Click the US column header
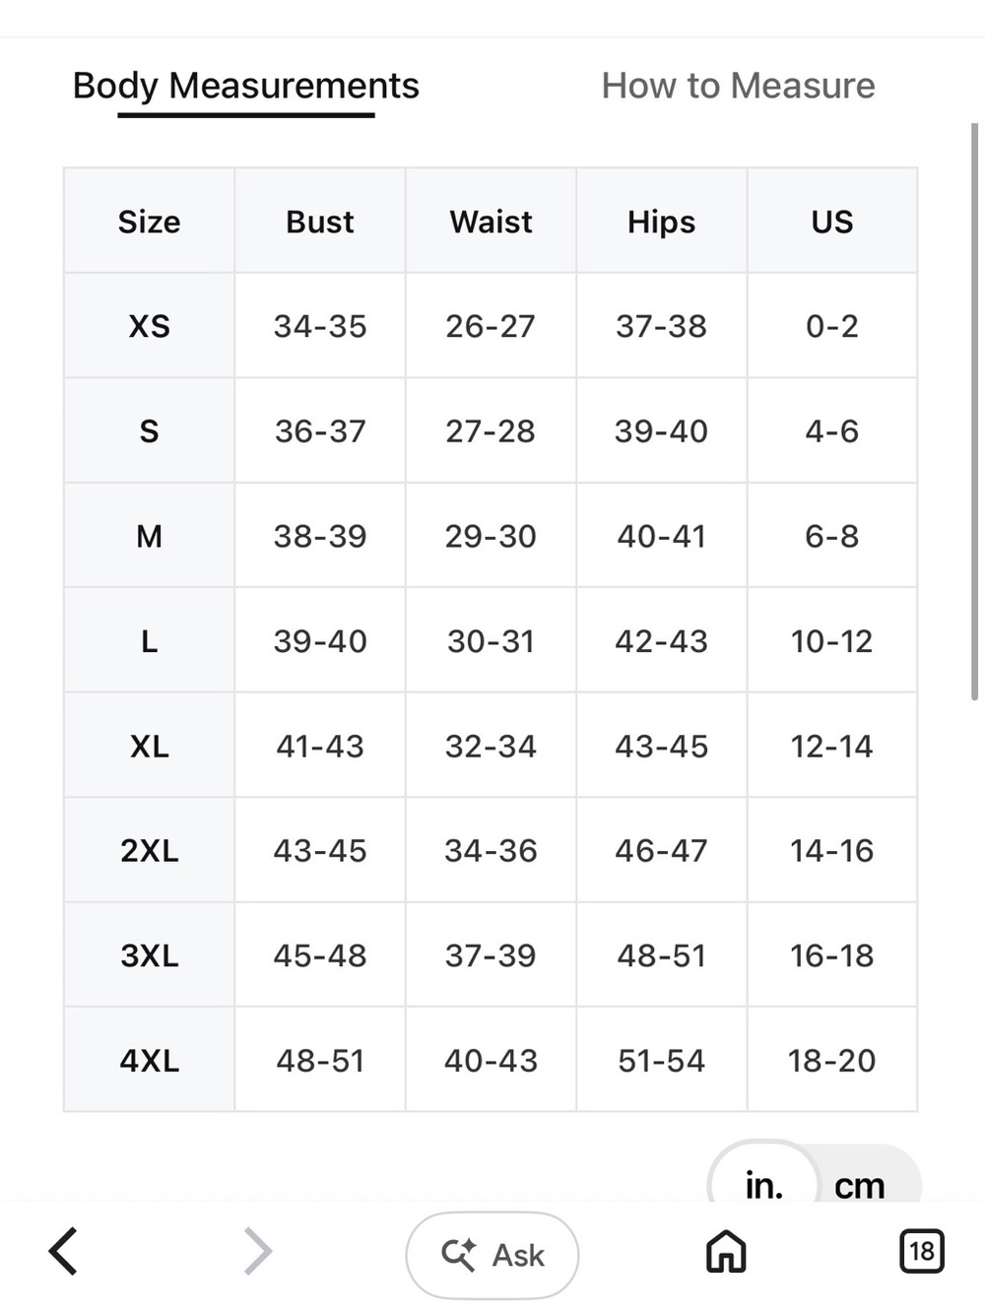The width and height of the screenshot is (985, 1313). pyautogui.click(x=832, y=222)
